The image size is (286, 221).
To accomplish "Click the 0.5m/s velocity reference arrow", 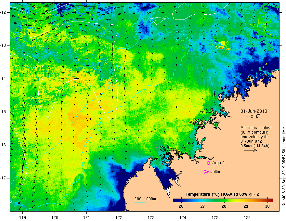I will click(251, 150).
